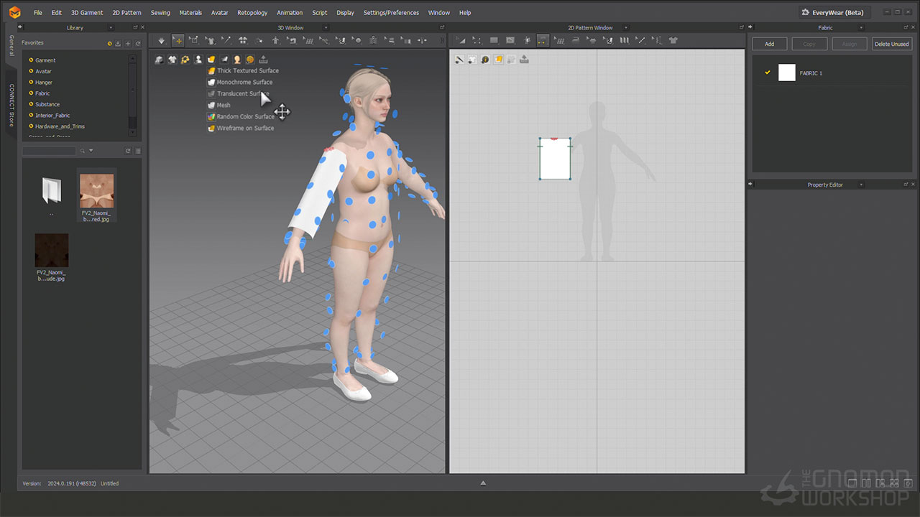This screenshot has width=920, height=517.
Task: Add a new favorite folder with plus icon
Action: coord(128,44)
